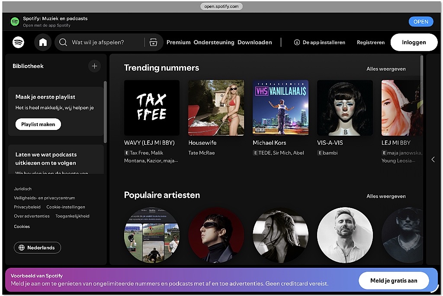Click the Inloggen button
Viewport: 443px width, 296px height.
(x=414, y=42)
